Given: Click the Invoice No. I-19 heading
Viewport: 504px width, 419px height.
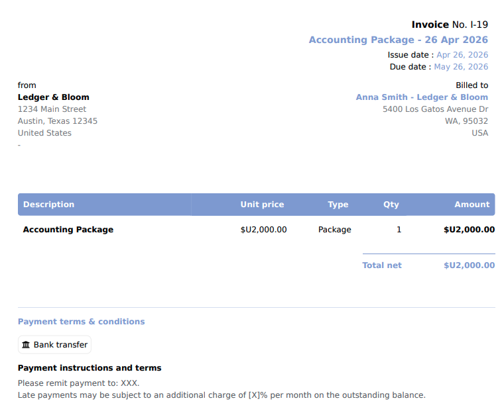Looking at the screenshot, I should (x=450, y=24).
